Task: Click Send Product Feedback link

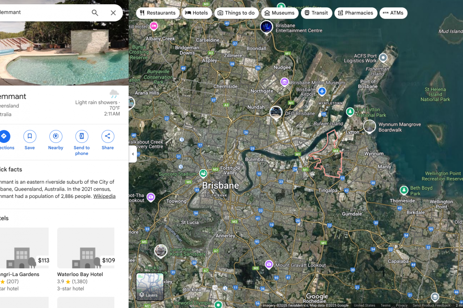Action: tap(431, 305)
